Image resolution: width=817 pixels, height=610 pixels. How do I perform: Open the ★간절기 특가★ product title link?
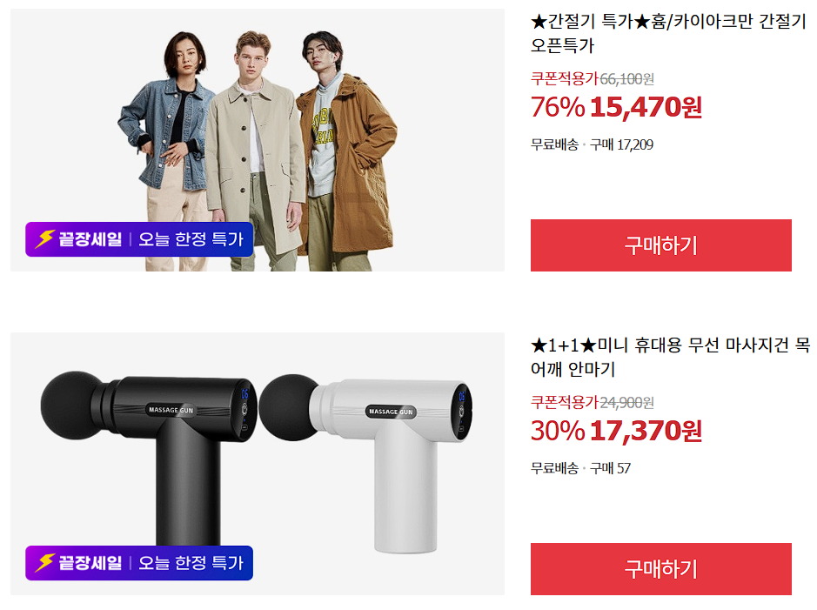tap(668, 33)
